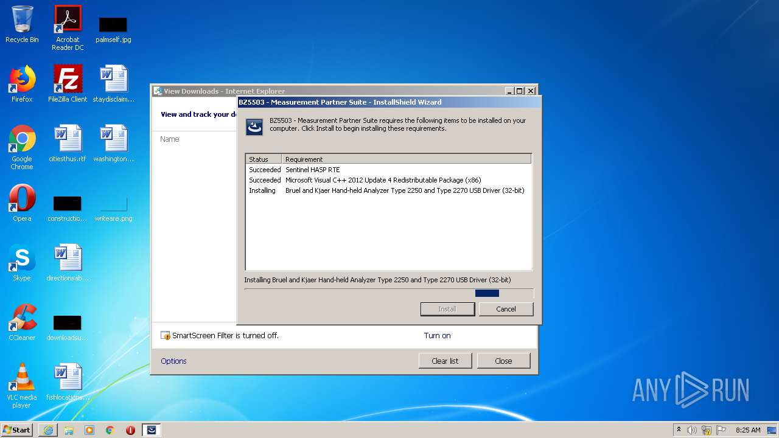Launch FileZilla Client shortcut

[x=68, y=84]
